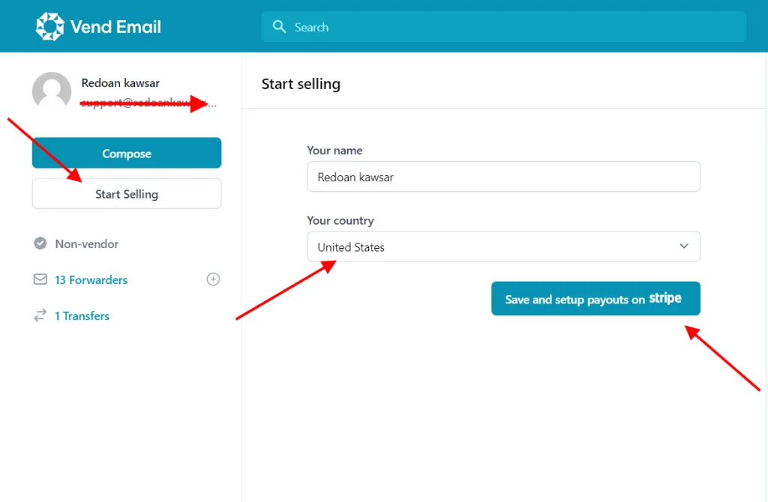Open the 1 Transfers link
Screen dimensions: 768x502
point(82,315)
